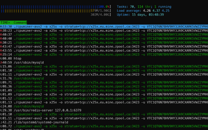Select the mysqld thread row with time 24.08
The image size is (208, 130).
point(104,106)
